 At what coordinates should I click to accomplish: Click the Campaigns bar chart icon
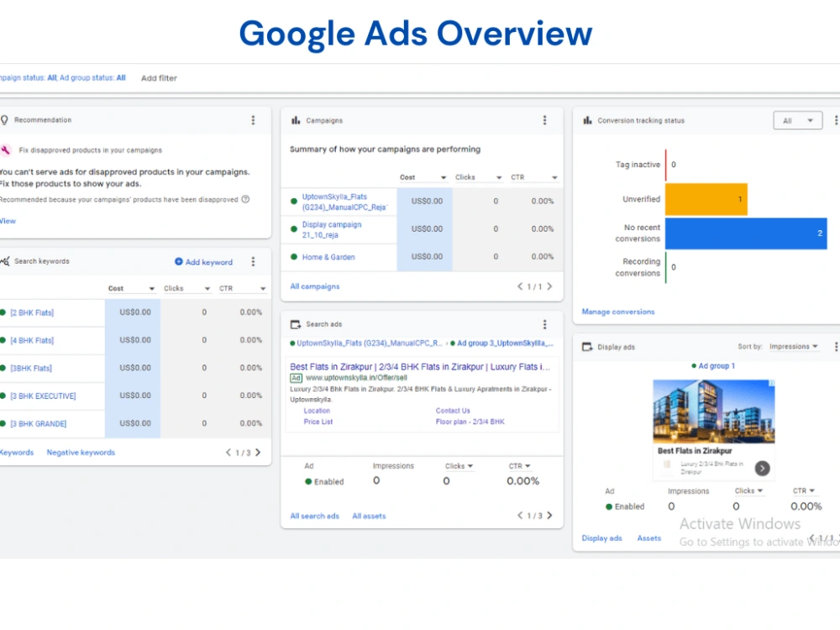point(296,120)
